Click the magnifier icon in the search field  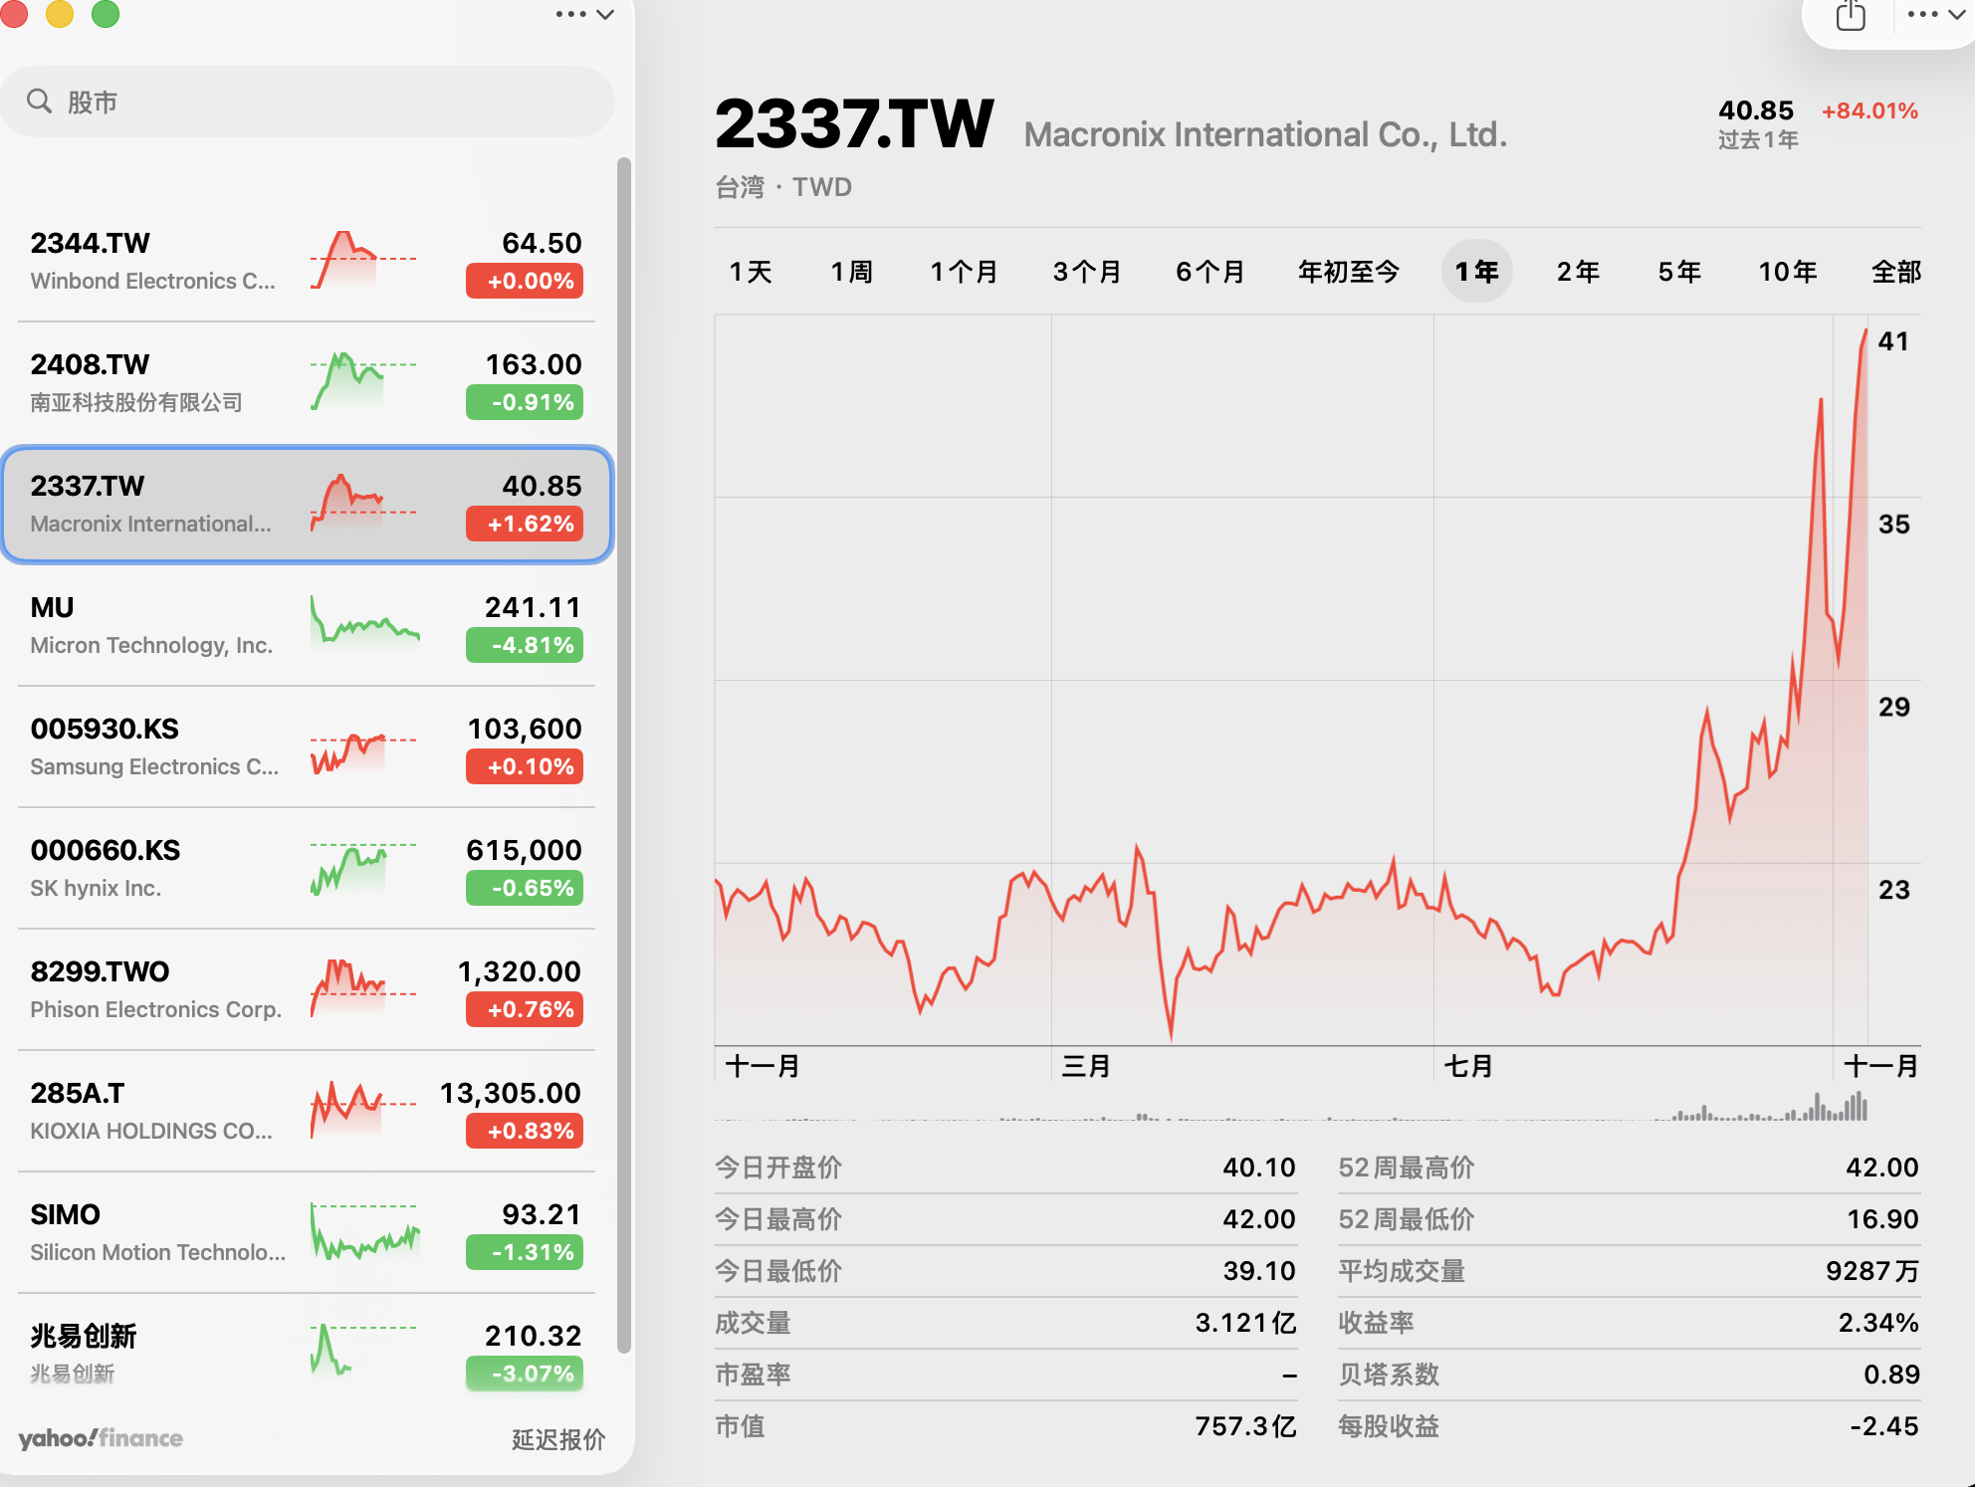point(40,102)
